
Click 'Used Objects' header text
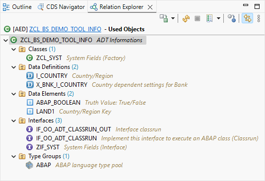(x=127, y=29)
